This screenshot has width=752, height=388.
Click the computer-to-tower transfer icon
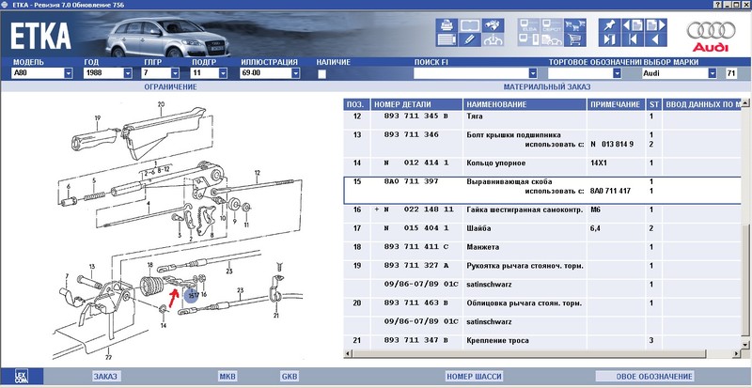(x=528, y=39)
